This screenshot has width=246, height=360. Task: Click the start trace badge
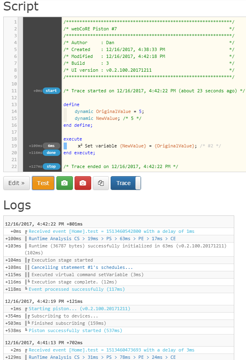[x=51, y=91]
